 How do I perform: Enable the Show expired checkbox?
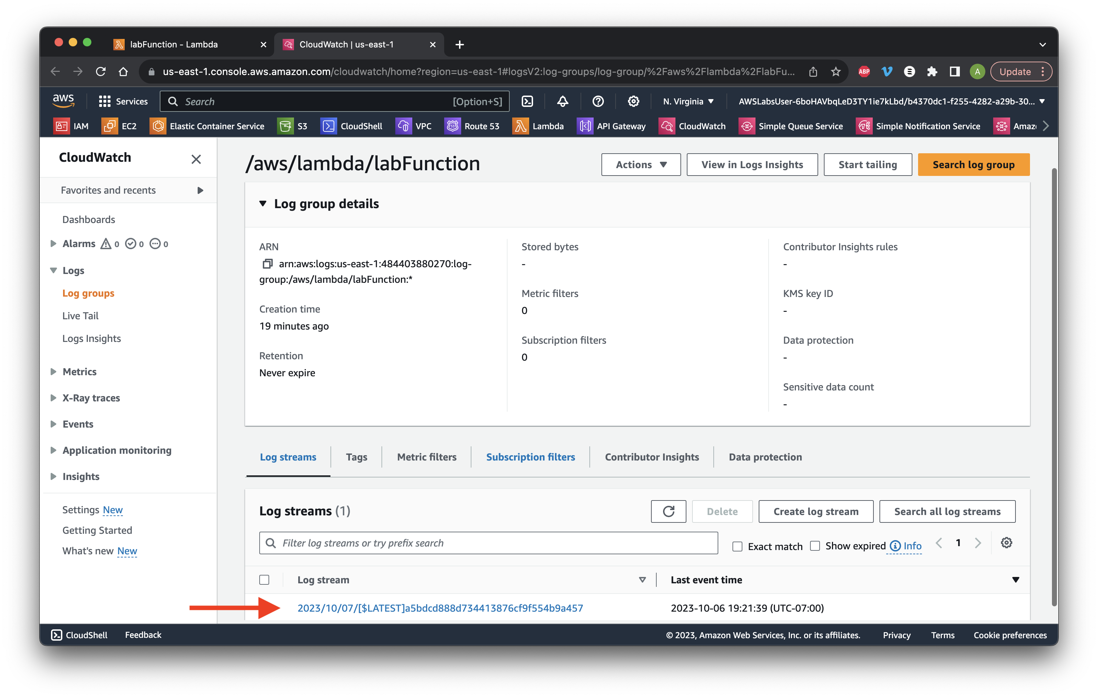(x=815, y=546)
